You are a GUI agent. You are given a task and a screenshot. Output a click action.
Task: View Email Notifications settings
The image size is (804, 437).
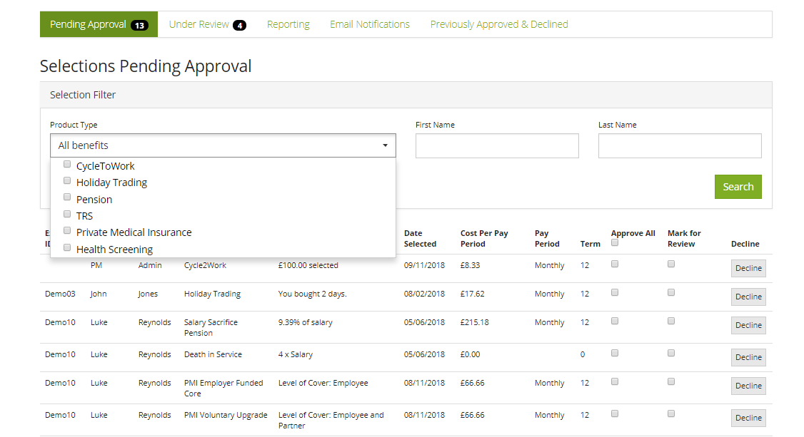(x=369, y=24)
